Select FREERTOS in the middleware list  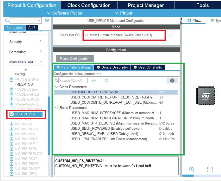[24, 84]
